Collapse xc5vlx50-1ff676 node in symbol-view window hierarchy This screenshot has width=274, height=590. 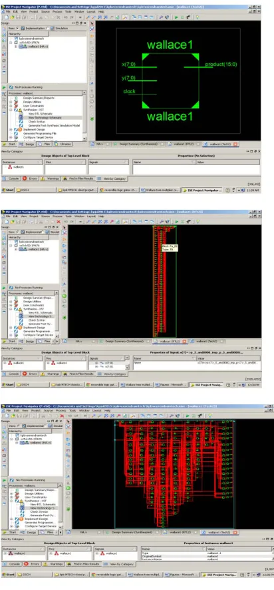(11, 43)
